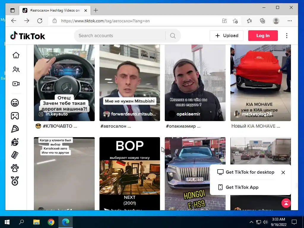Click the browser forward arrow

27,21
